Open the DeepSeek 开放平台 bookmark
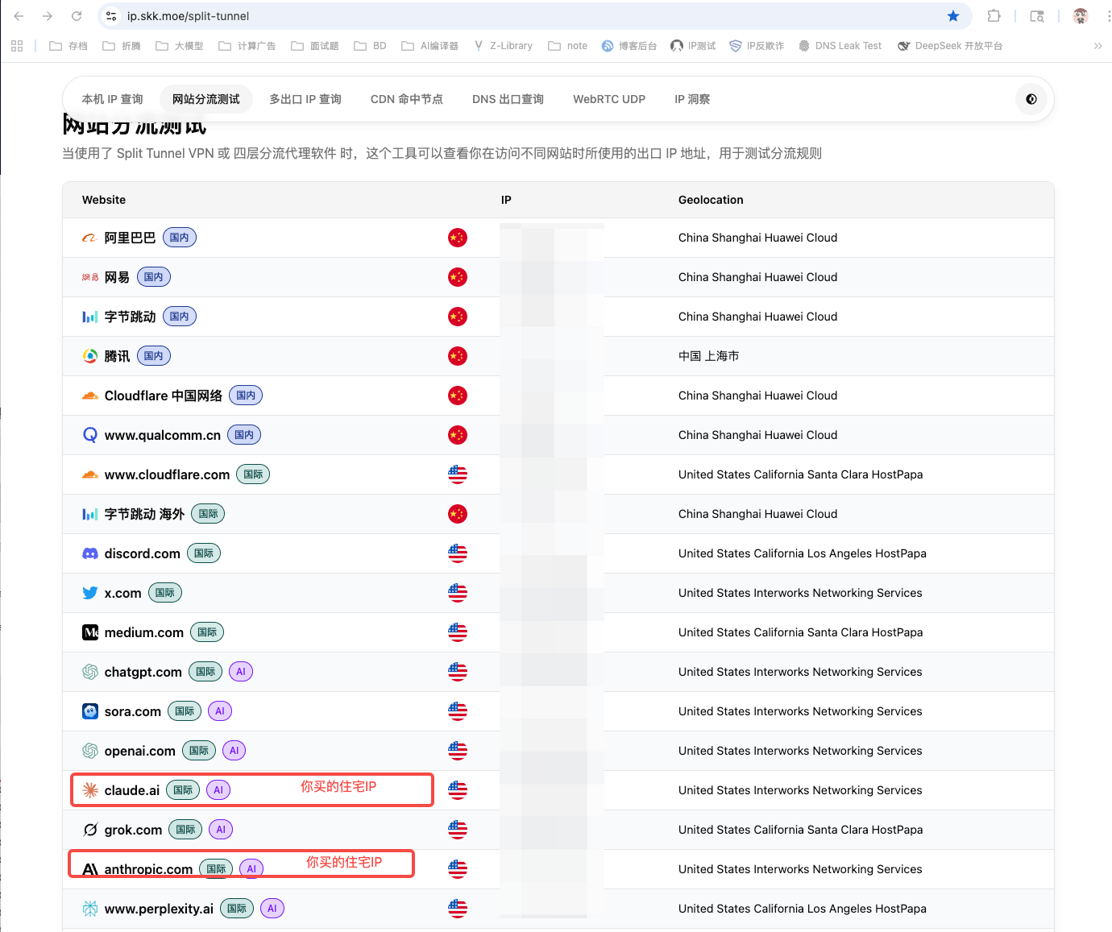This screenshot has width=1112, height=932. (950, 46)
